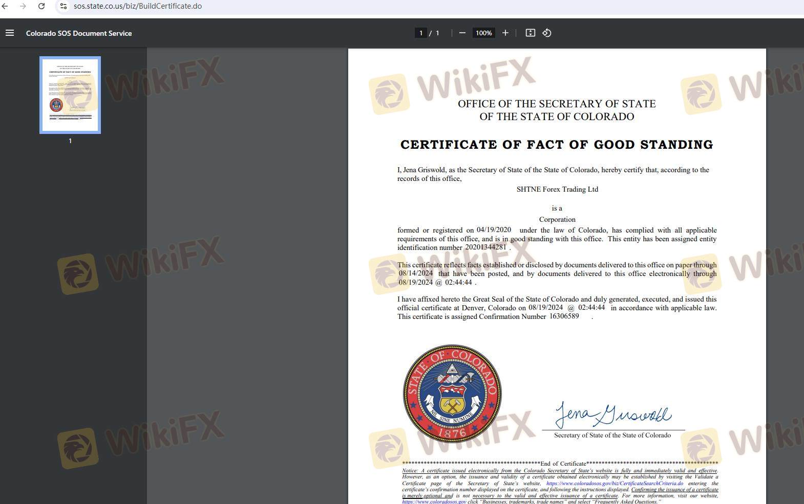Select the current page number field
Screen dimensions: 804x504
click(421, 33)
